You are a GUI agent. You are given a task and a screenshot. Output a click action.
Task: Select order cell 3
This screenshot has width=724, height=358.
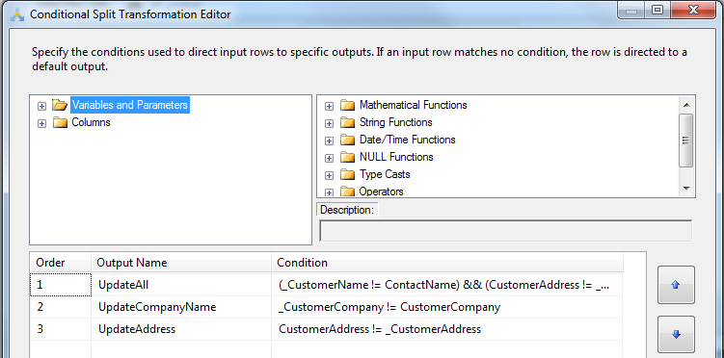point(61,329)
